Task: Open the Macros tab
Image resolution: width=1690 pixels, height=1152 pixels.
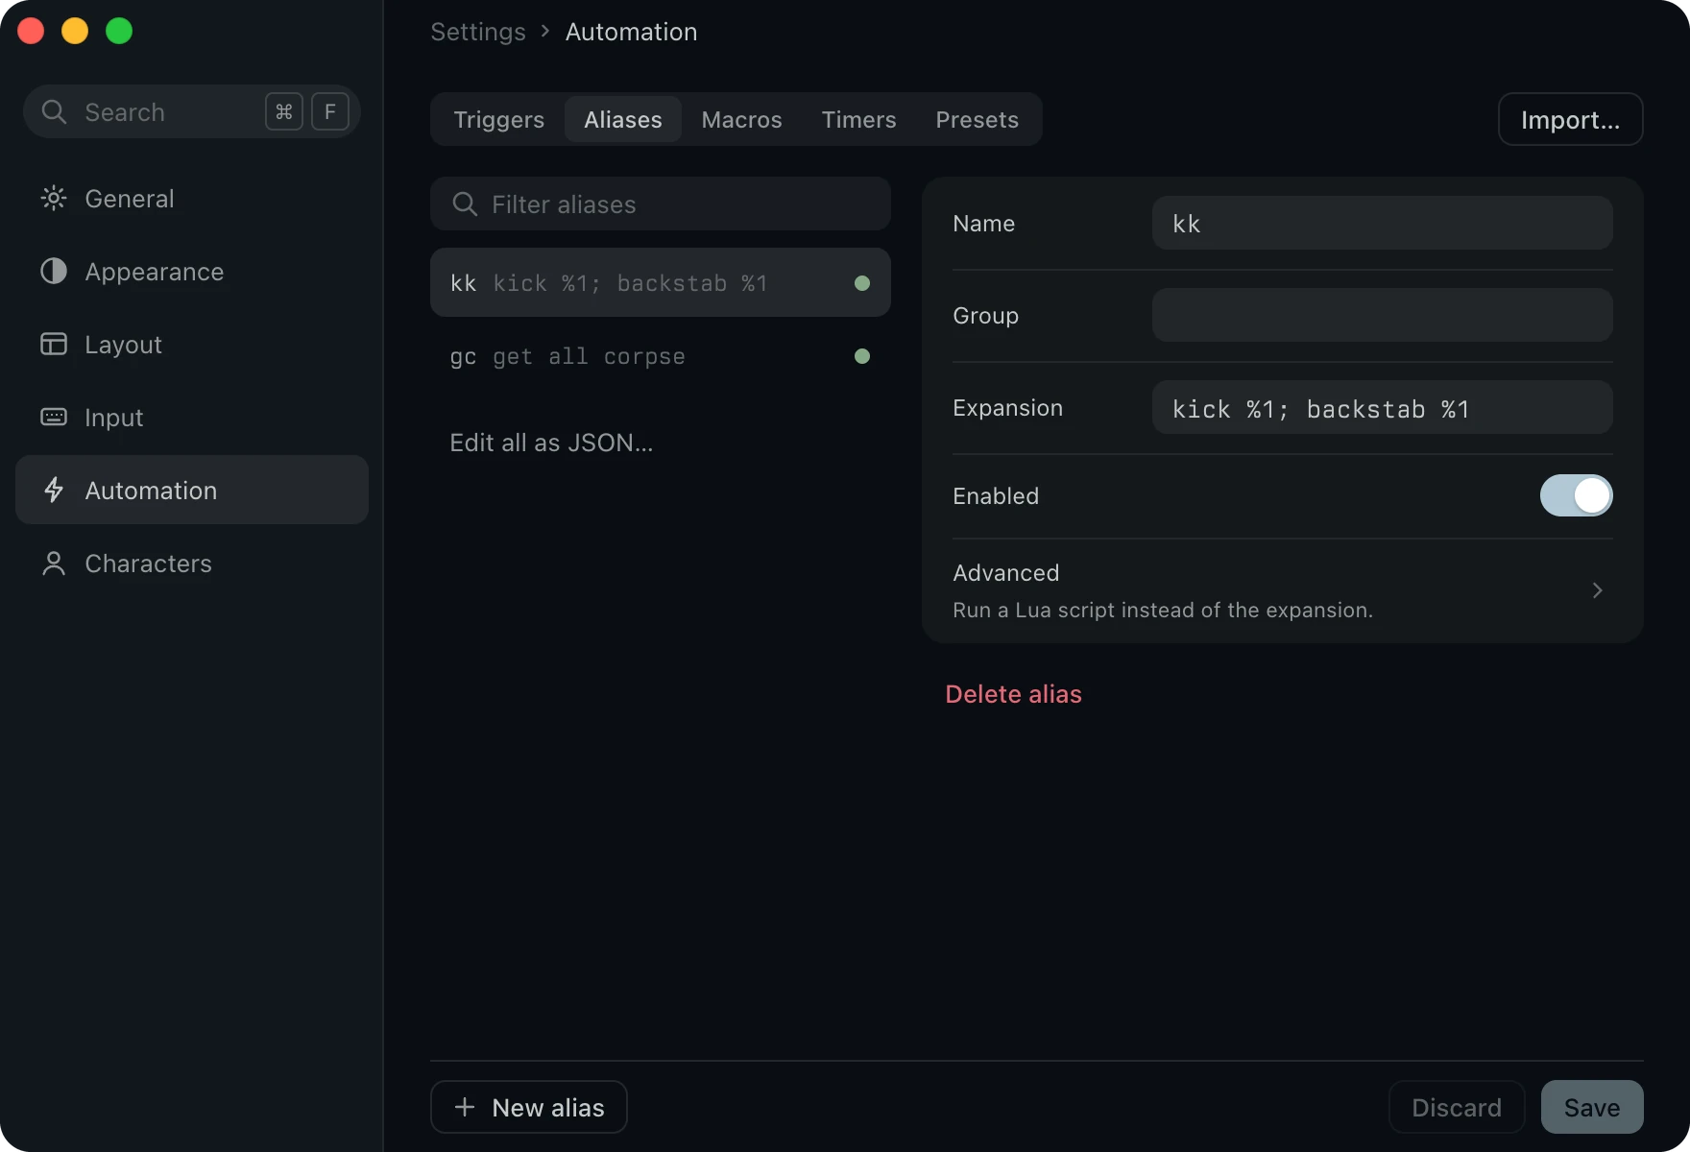Action: pyautogui.click(x=742, y=120)
